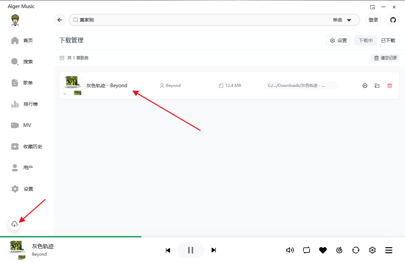The width and height of the screenshot is (405, 263).
Task: Open the cloud download manager icon
Action: pyautogui.click(x=15, y=224)
